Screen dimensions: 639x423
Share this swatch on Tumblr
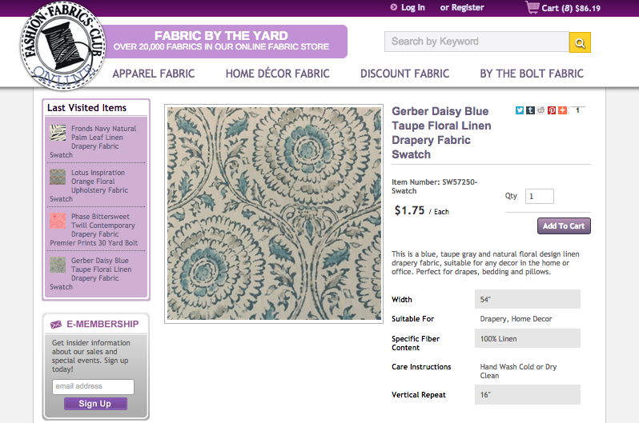click(530, 110)
